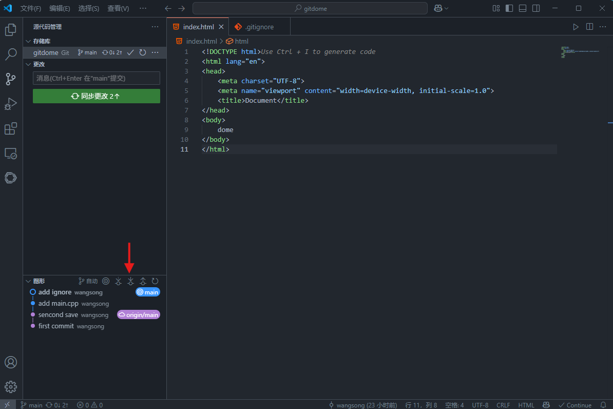Click the Pull icon in the Graph panel
Screen dimensions: 613x409
pos(130,281)
